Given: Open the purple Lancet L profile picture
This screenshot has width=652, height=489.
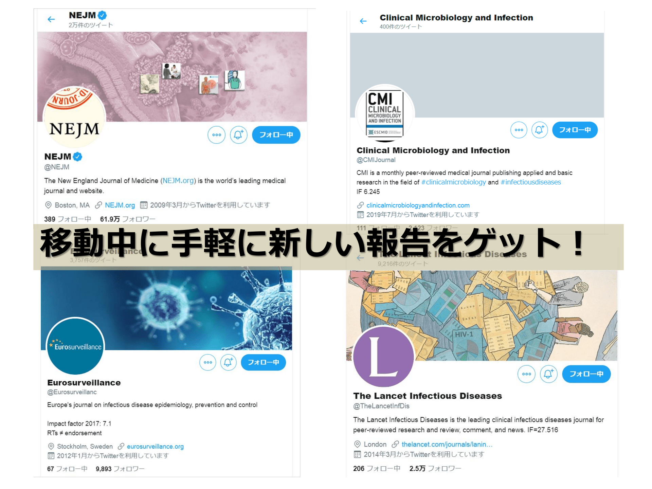Looking at the screenshot, I should [383, 357].
